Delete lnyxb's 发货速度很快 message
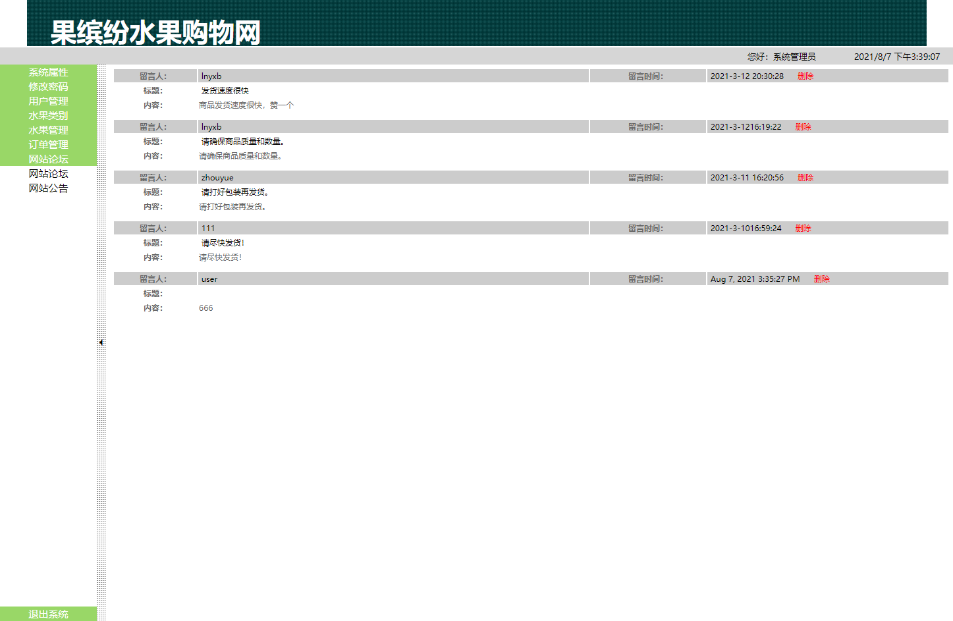Viewport: 953px width, 621px height. coord(805,76)
